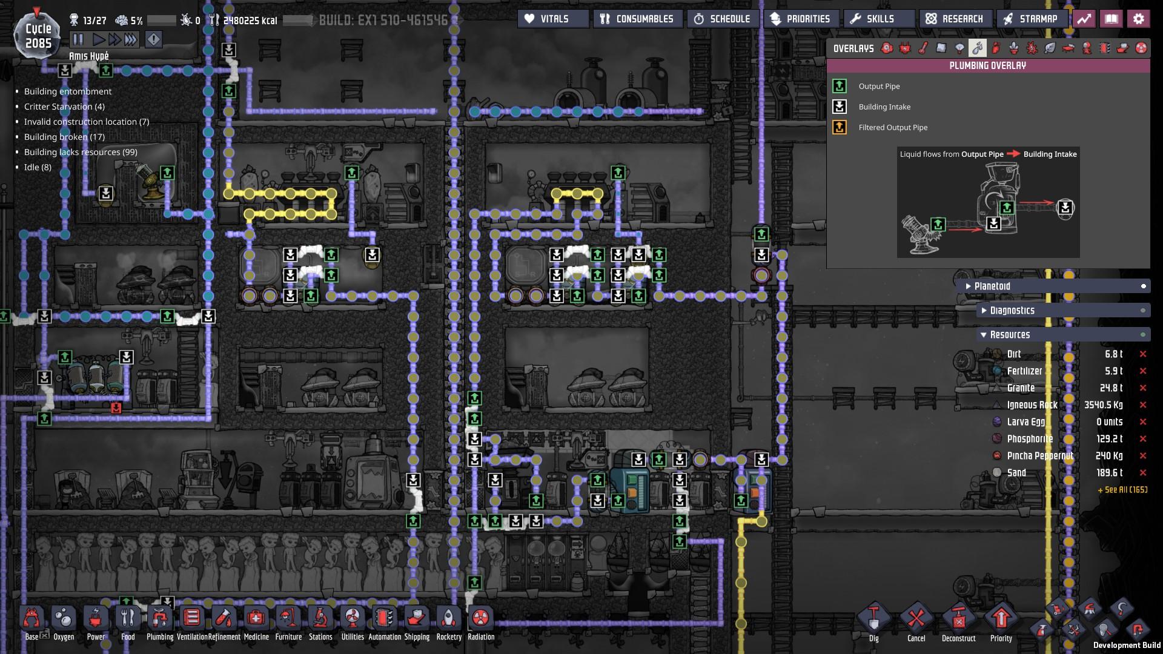Switch to the Temperature overlay thermometer icon
1163x654 pixels.
click(x=923, y=48)
